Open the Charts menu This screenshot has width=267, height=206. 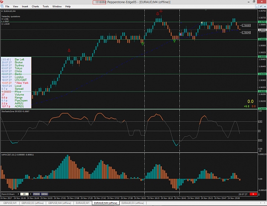tap(35, 6)
